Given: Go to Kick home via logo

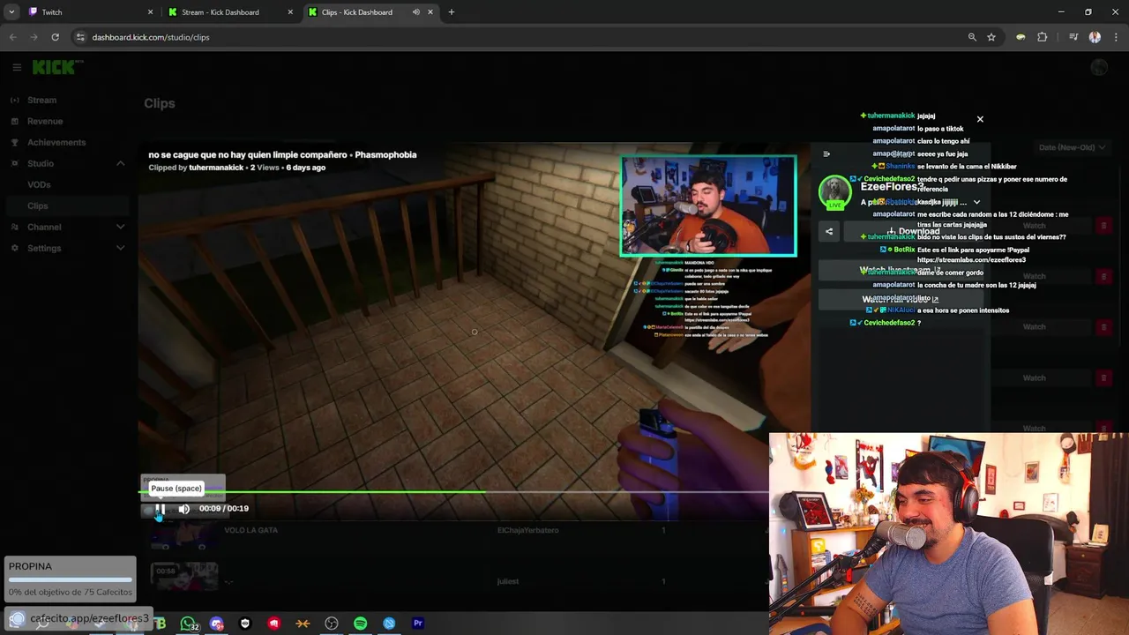Looking at the screenshot, I should coord(58,67).
